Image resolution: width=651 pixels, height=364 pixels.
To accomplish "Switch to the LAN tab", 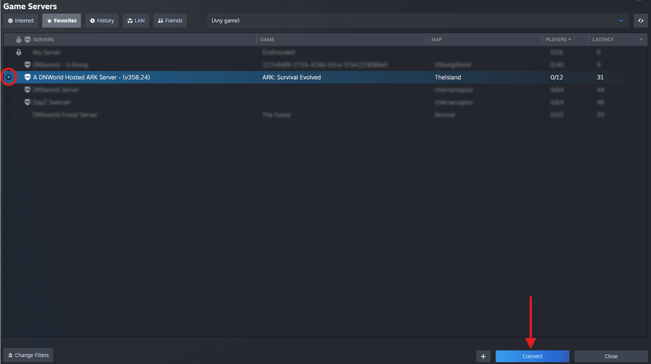I will point(136,21).
